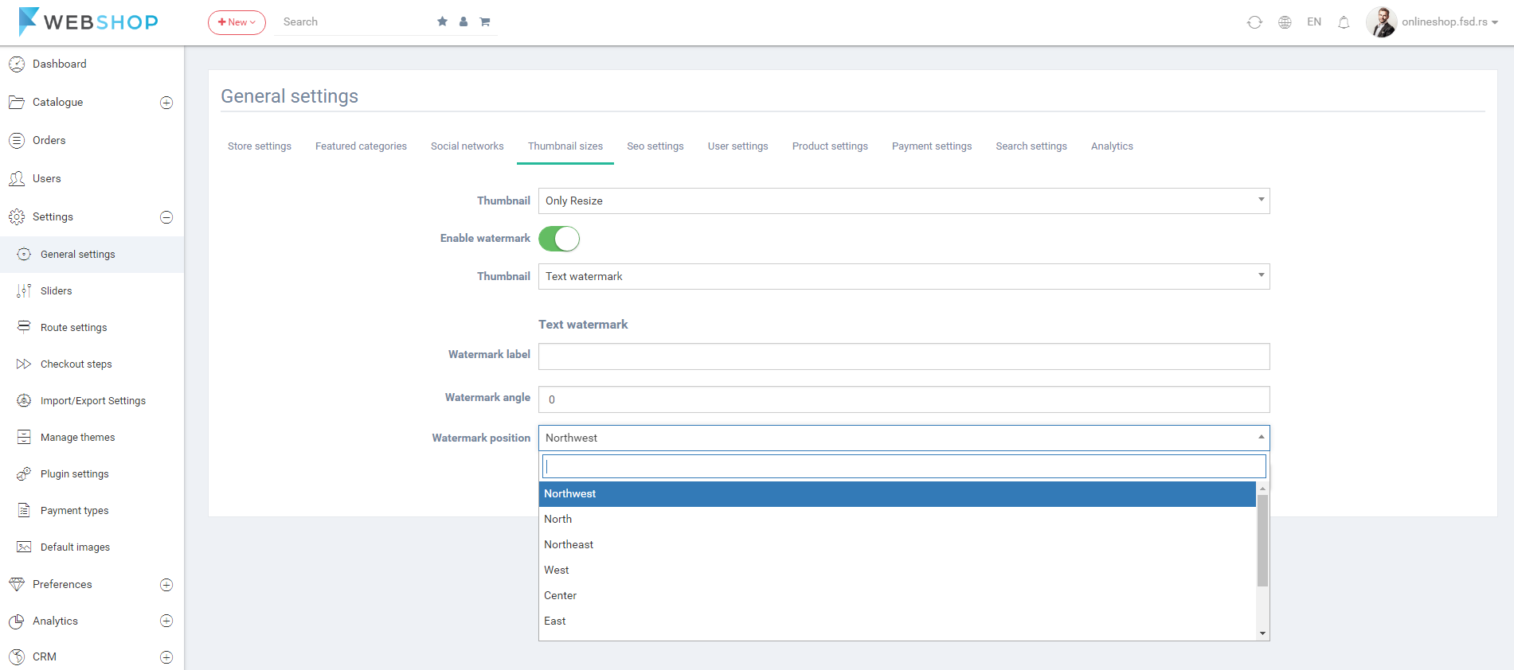Click the Sliders icon

pos(25,291)
